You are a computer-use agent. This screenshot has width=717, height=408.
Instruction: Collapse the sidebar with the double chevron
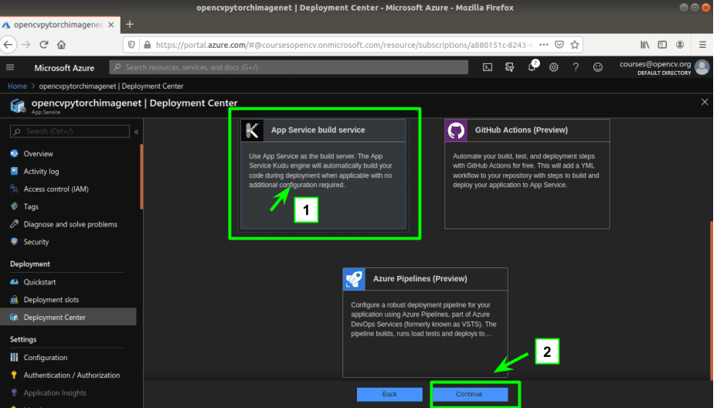coord(136,131)
